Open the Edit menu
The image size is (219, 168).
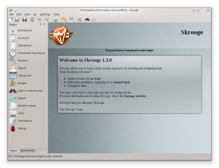tap(19, 14)
